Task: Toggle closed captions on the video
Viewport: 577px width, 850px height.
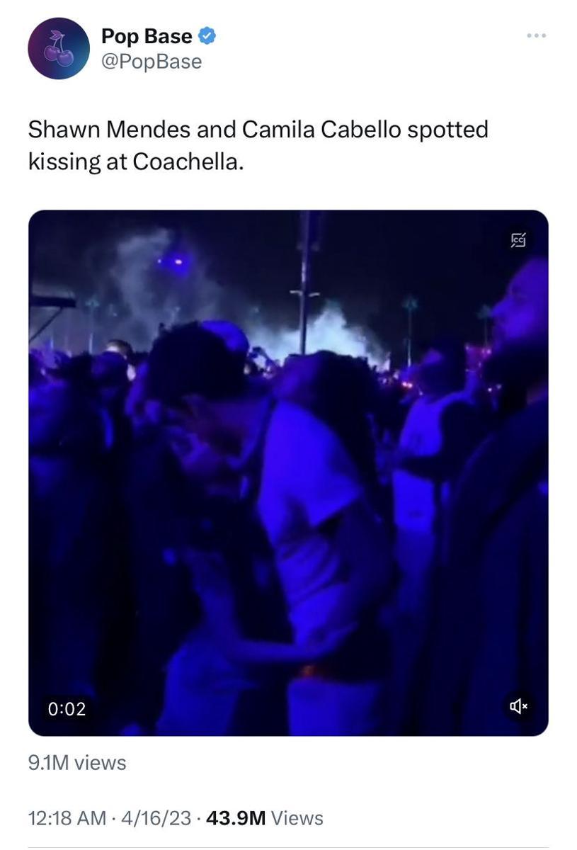Action: coord(518,240)
